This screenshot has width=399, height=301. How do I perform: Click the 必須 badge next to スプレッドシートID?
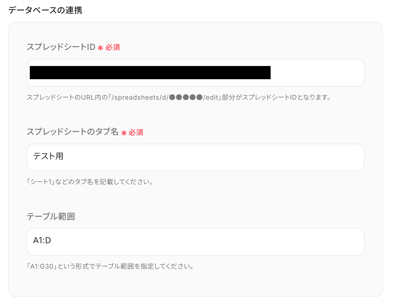(112, 48)
